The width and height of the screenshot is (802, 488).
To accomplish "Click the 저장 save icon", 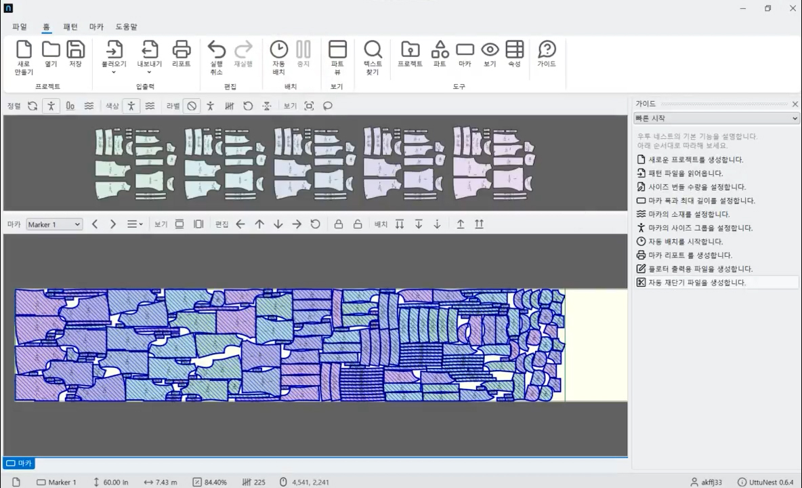I will [75, 49].
